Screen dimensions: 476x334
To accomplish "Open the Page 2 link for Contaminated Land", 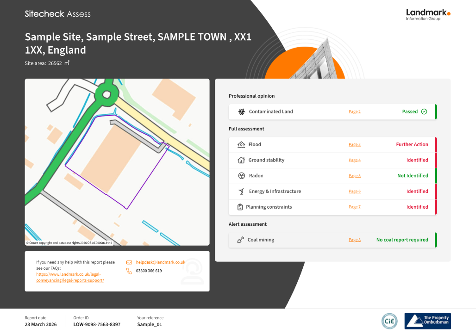I will click(x=354, y=111).
